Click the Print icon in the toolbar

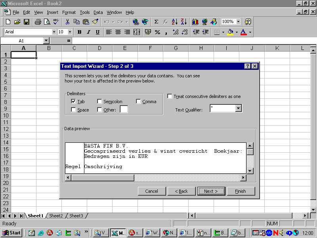point(38,22)
